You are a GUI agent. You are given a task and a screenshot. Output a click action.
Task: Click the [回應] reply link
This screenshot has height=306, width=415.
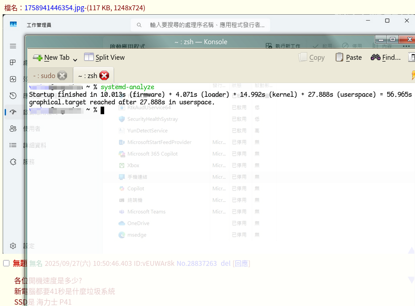point(241,263)
